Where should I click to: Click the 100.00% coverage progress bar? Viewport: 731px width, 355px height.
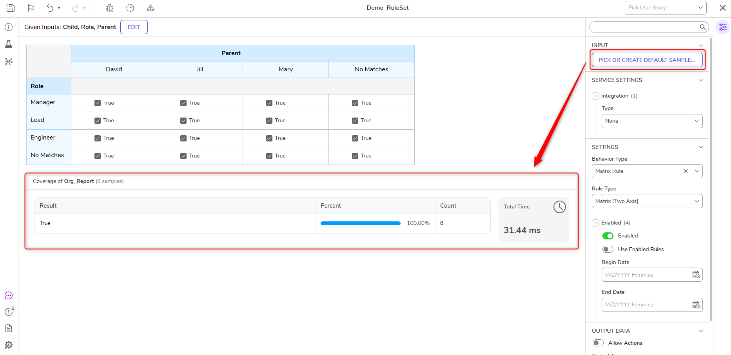(x=361, y=223)
